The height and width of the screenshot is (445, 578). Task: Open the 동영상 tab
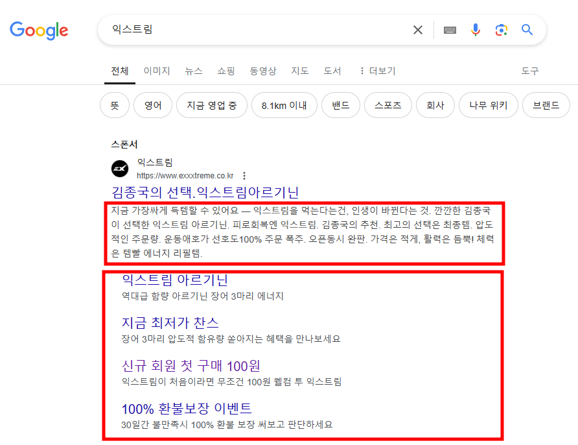pyautogui.click(x=263, y=71)
